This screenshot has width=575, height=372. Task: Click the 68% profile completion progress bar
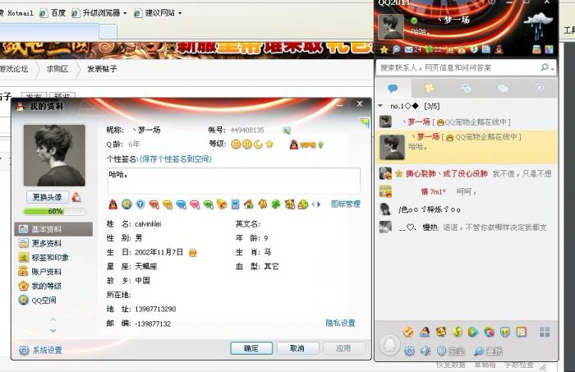[55, 212]
